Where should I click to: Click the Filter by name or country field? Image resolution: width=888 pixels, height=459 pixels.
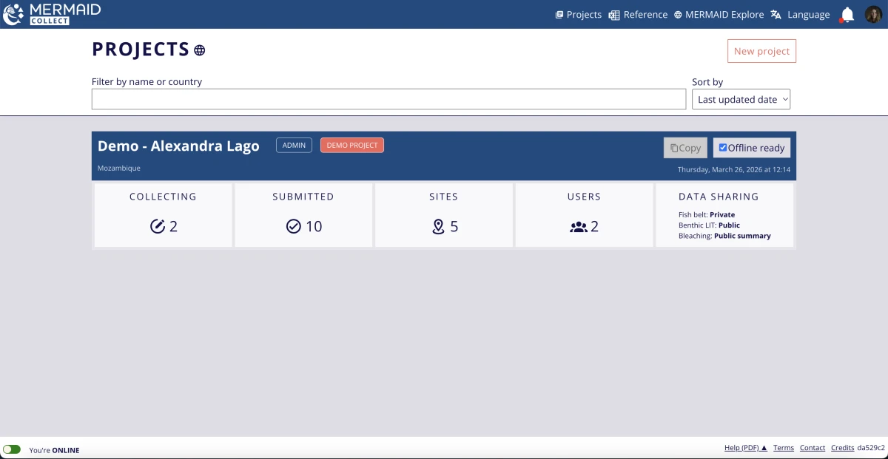pos(388,99)
